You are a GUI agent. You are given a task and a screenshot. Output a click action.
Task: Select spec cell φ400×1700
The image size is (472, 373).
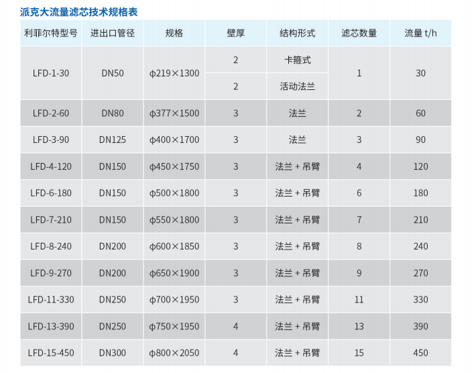click(x=174, y=140)
